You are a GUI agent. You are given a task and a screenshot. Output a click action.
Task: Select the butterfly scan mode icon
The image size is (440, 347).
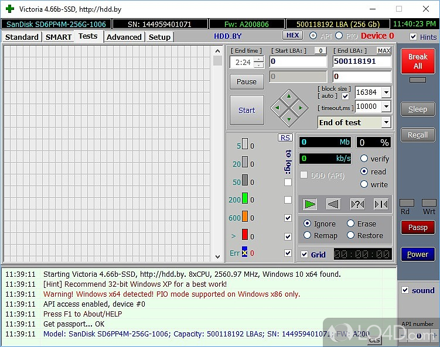(381, 204)
